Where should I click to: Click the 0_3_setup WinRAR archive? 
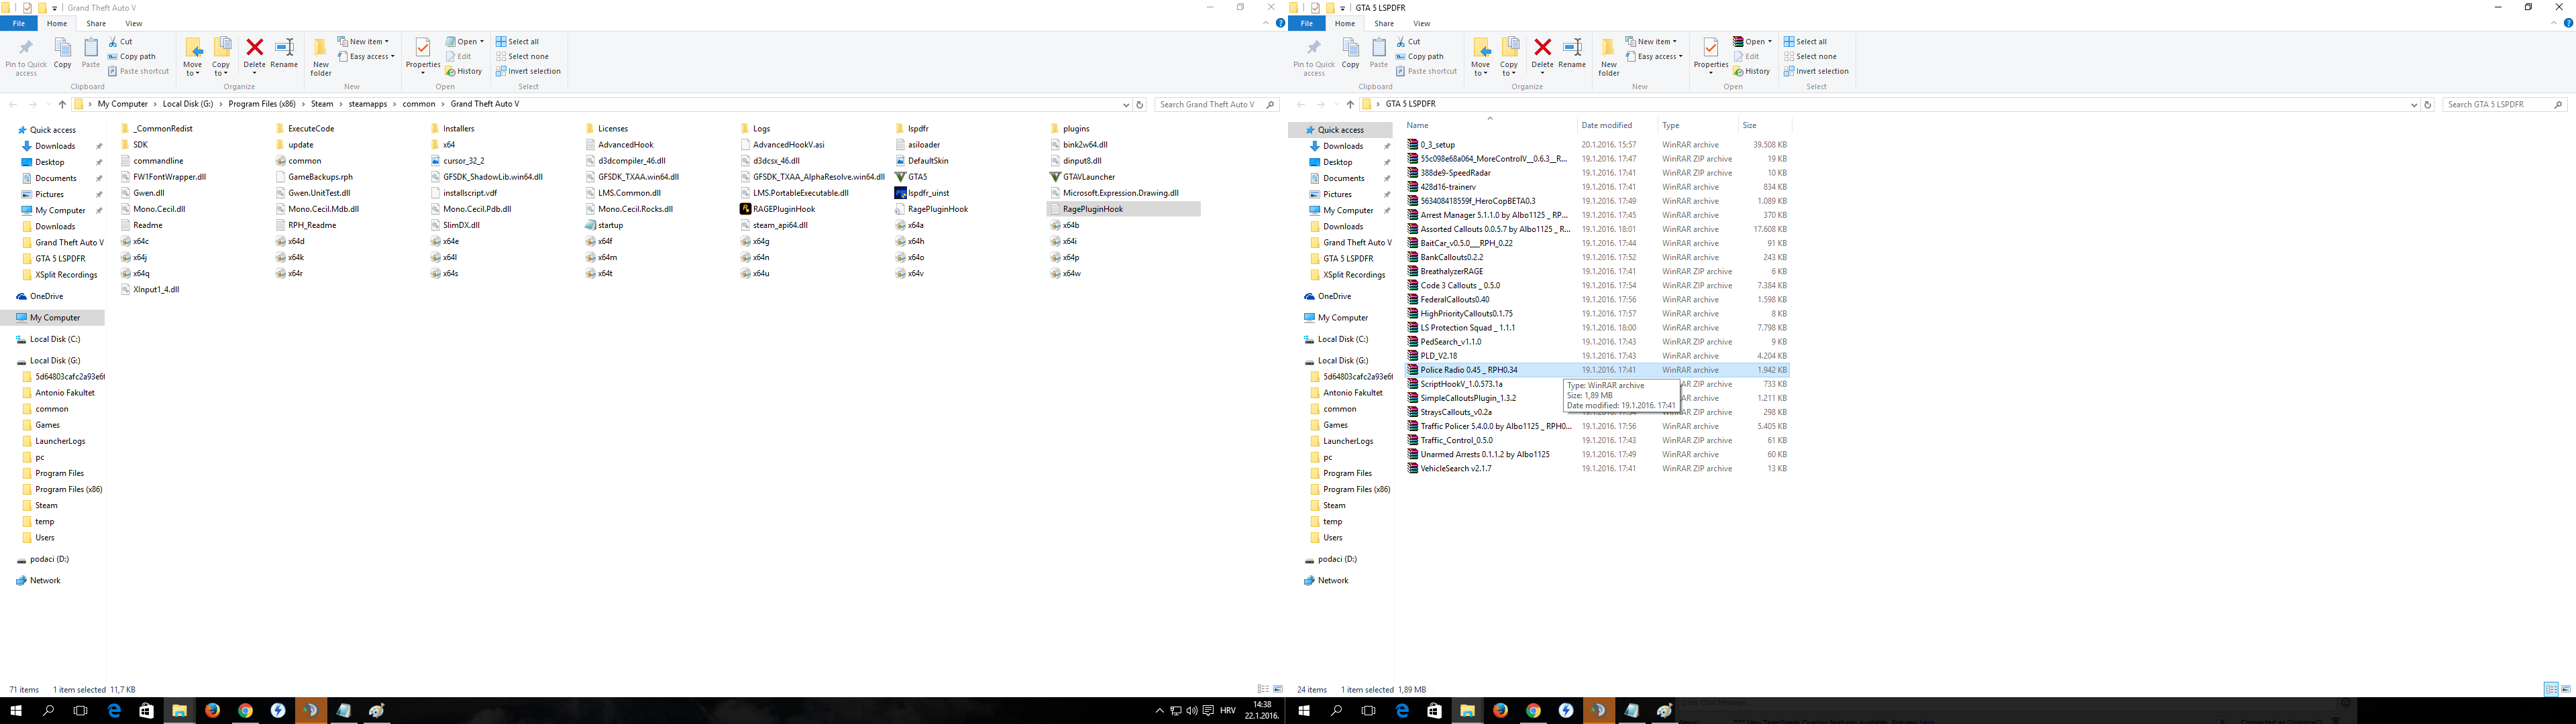pyautogui.click(x=1437, y=145)
